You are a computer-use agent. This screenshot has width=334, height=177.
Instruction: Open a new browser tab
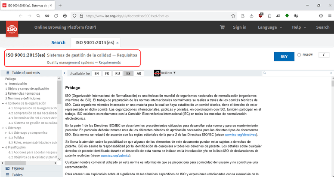(60, 6)
